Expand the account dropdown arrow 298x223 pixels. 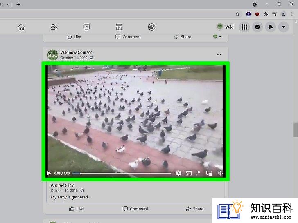tap(283, 27)
